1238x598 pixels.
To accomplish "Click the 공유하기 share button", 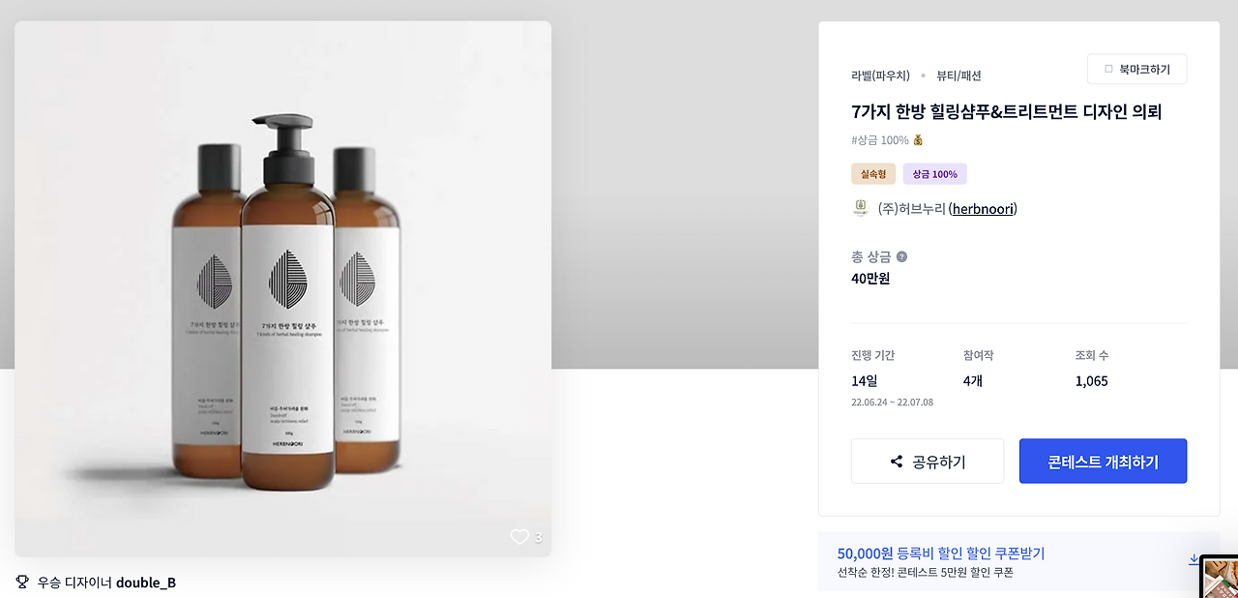I will pos(927,461).
